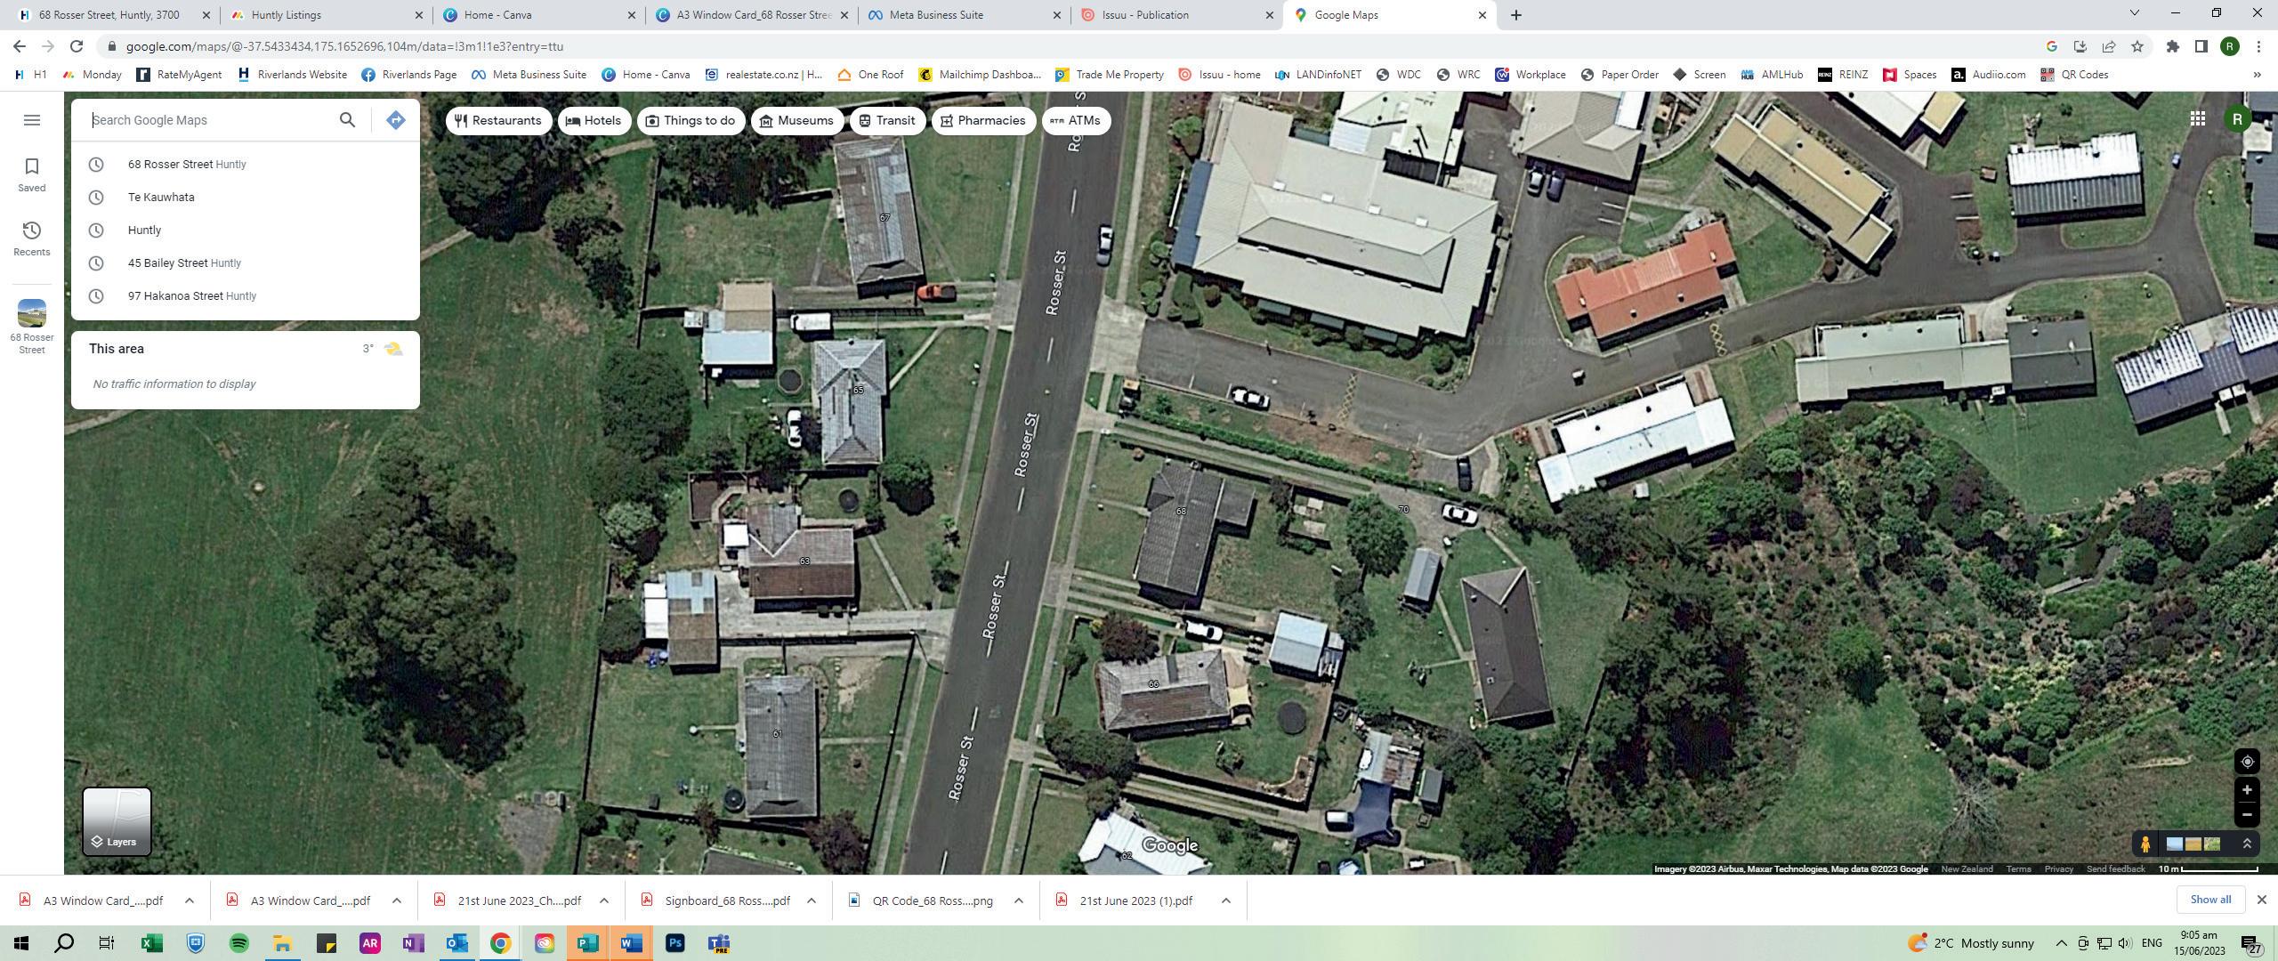Open dropdown arrow for Signboard pdf download
This screenshot has width=2278, height=961.
[x=811, y=900]
